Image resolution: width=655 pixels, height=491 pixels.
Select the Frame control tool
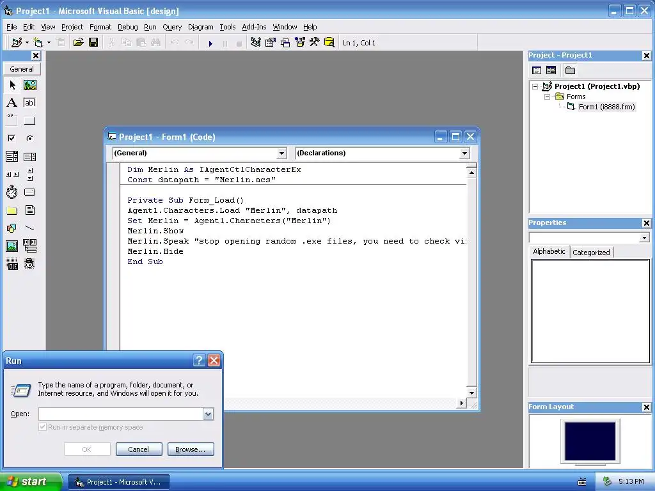(x=12, y=121)
